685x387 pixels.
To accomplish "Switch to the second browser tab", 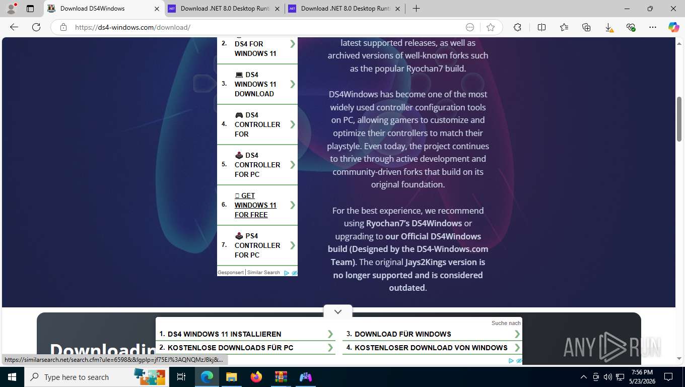I will [x=225, y=9].
